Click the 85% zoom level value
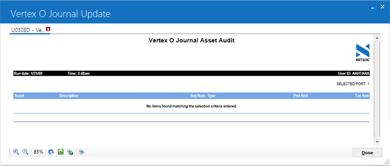 [x=38, y=152]
